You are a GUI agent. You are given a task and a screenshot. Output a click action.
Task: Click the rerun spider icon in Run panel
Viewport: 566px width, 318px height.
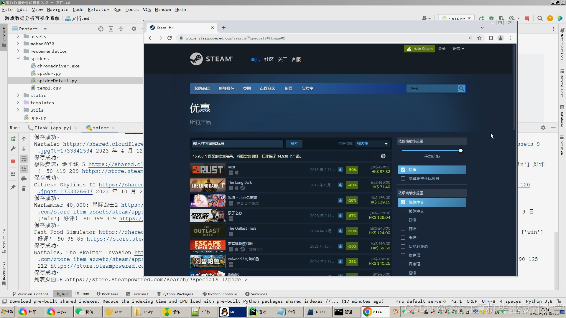coord(13,139)
